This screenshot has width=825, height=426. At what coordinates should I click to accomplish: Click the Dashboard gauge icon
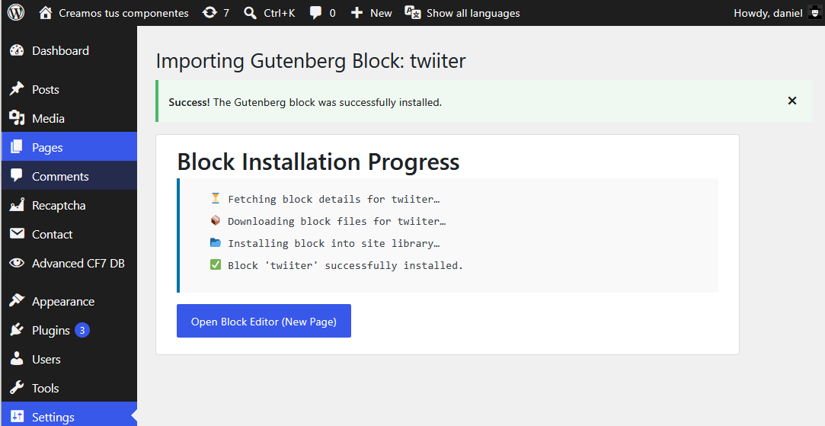[x=17, y=50]
